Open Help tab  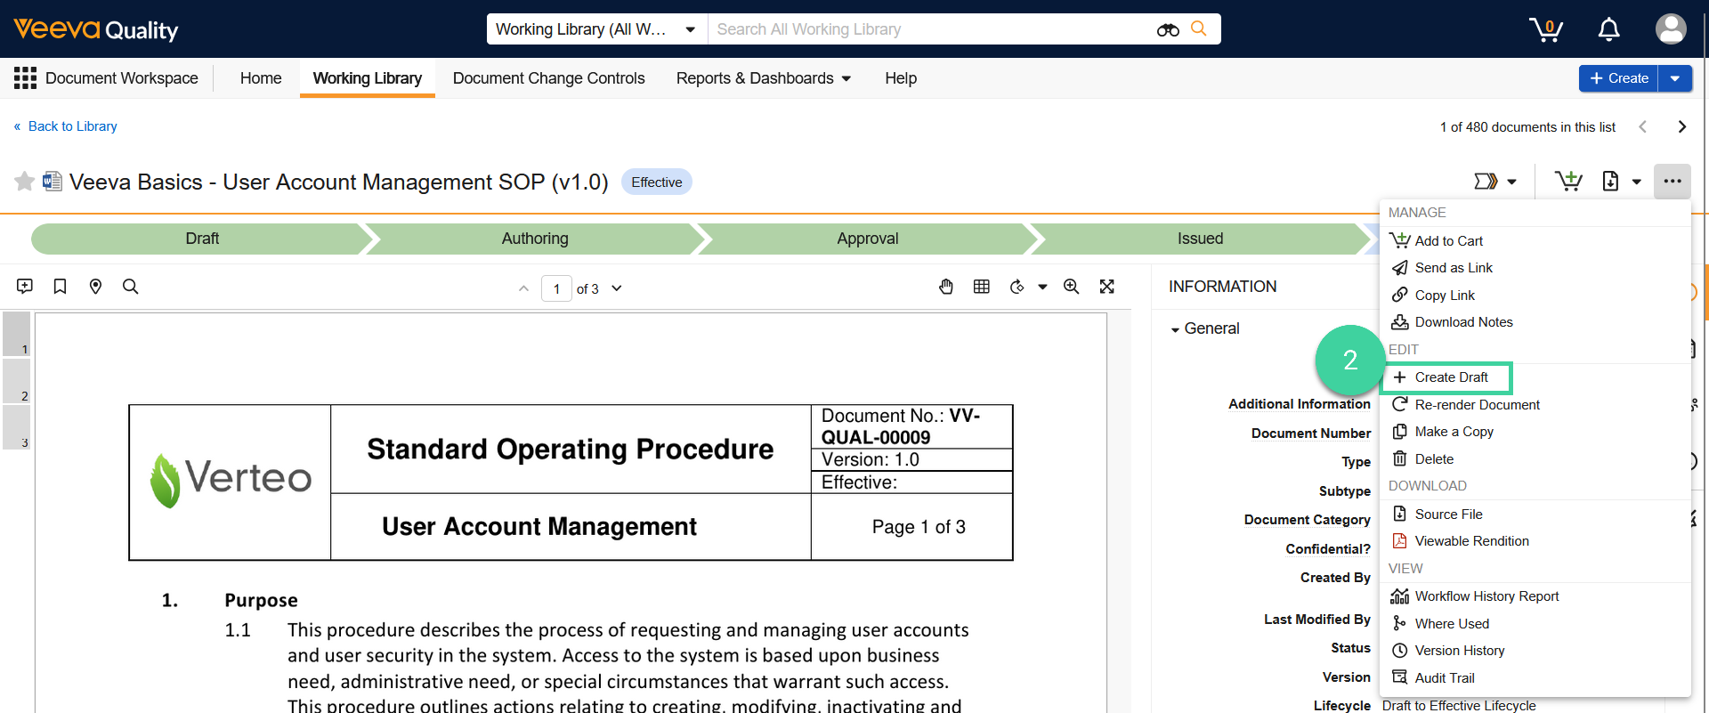point(901,78)
